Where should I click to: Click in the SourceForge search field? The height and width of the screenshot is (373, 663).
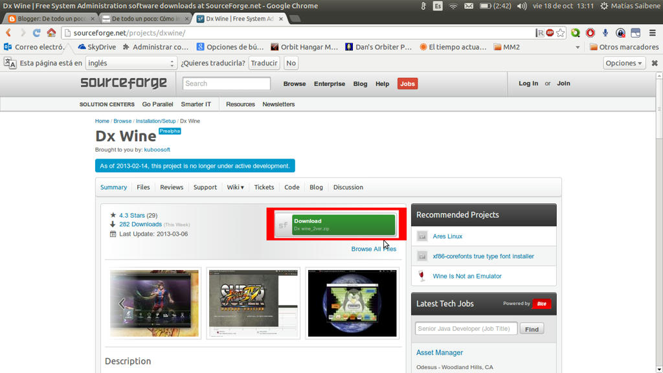click(226, 84)
